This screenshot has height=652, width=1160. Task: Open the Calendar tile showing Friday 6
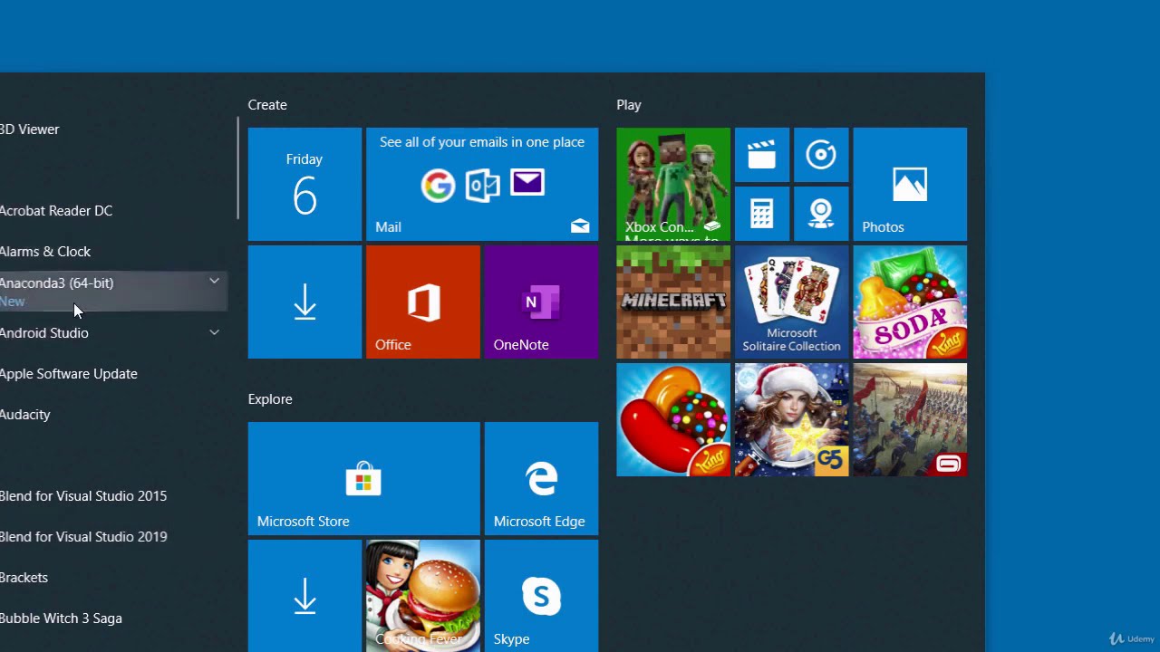tap(304, 184)
